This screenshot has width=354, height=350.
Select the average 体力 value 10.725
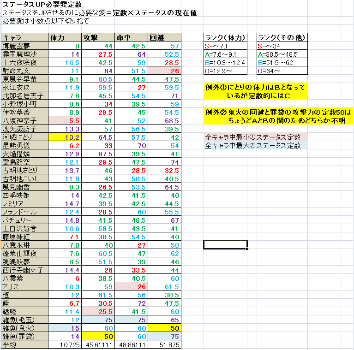pos(64,345)
